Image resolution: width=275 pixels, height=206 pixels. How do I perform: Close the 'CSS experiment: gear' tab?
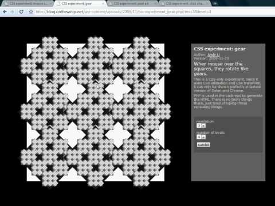[103, 3]
